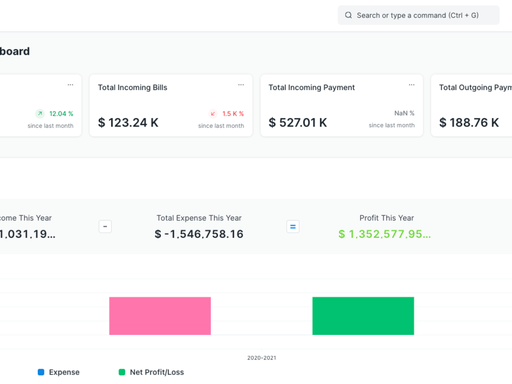Image resolution: width=512 pixels, height=384 pixels.
Task: Click the red downward trend arrow icon
Action: click(212, 113)
